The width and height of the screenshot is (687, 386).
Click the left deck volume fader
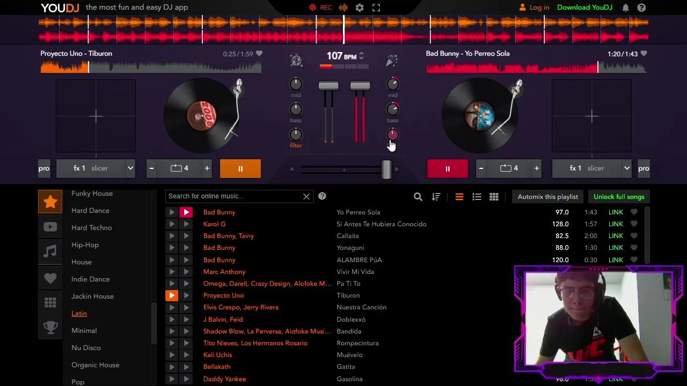tap(328, 86)
